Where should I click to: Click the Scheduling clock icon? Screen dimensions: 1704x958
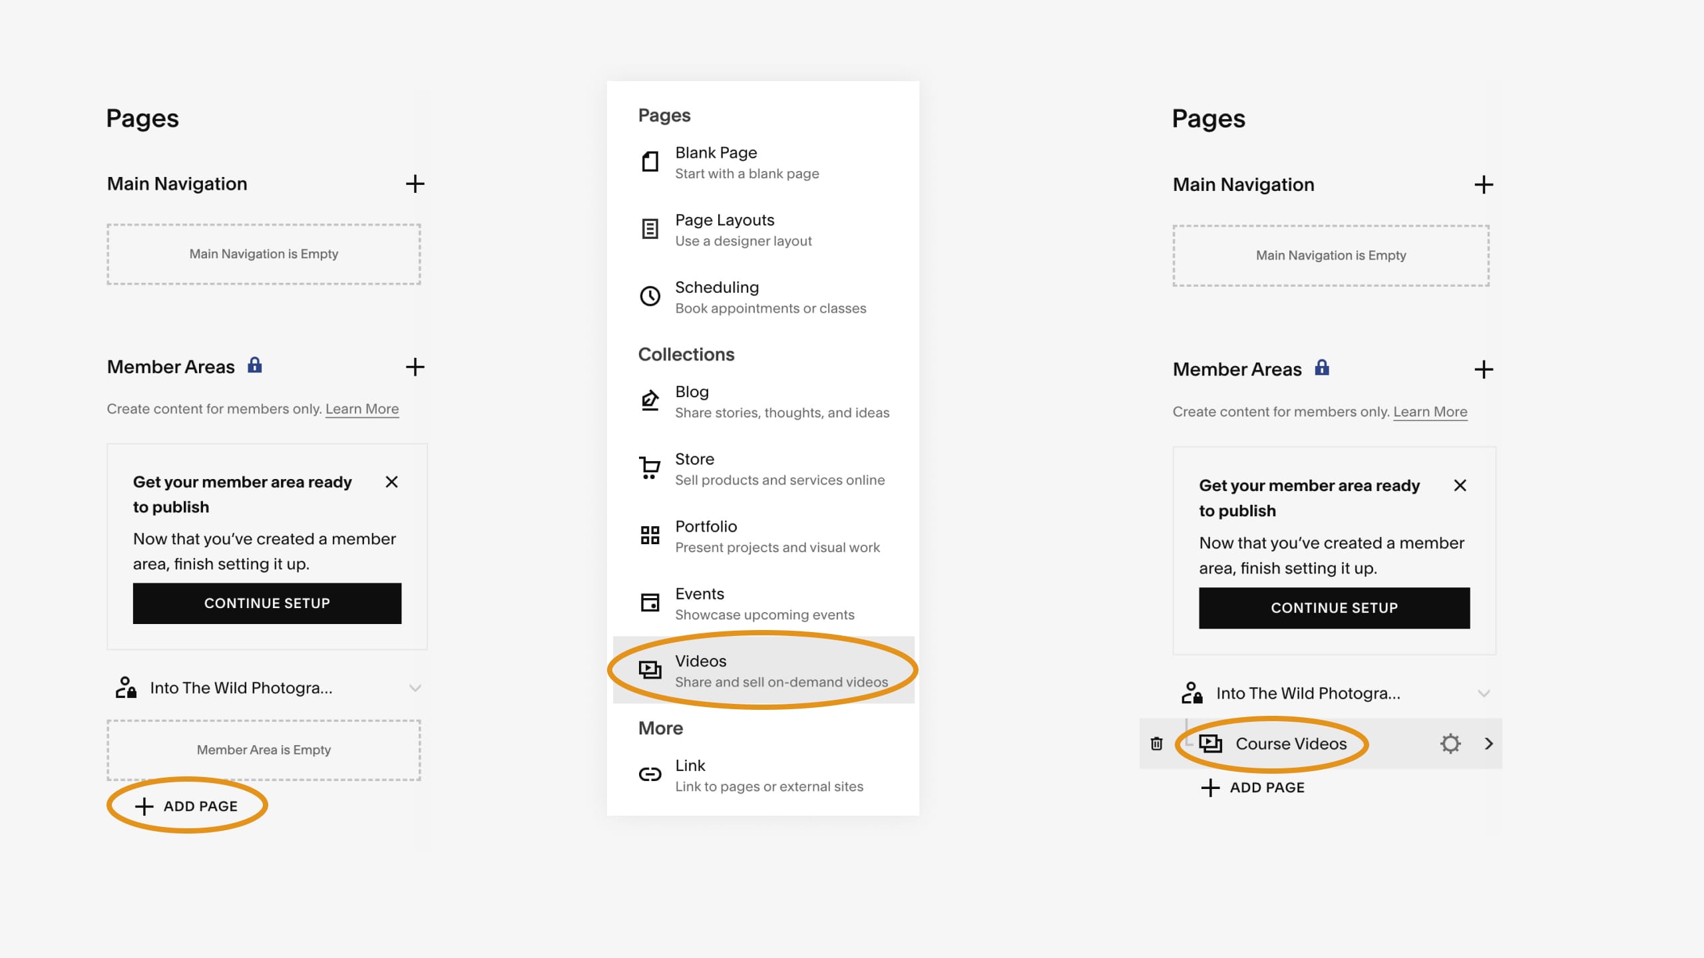pos(650,296)
